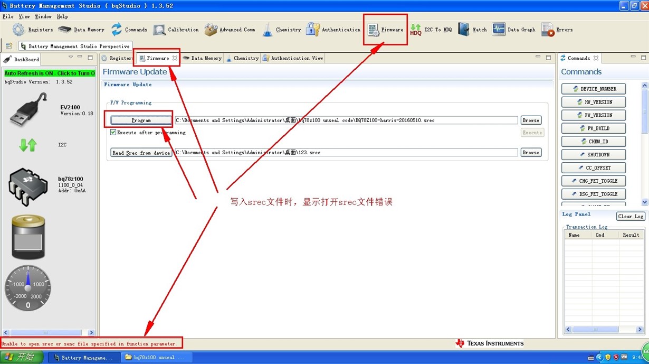
Task: Send the SHUTDOWN command
Action: tap(594, 155)
